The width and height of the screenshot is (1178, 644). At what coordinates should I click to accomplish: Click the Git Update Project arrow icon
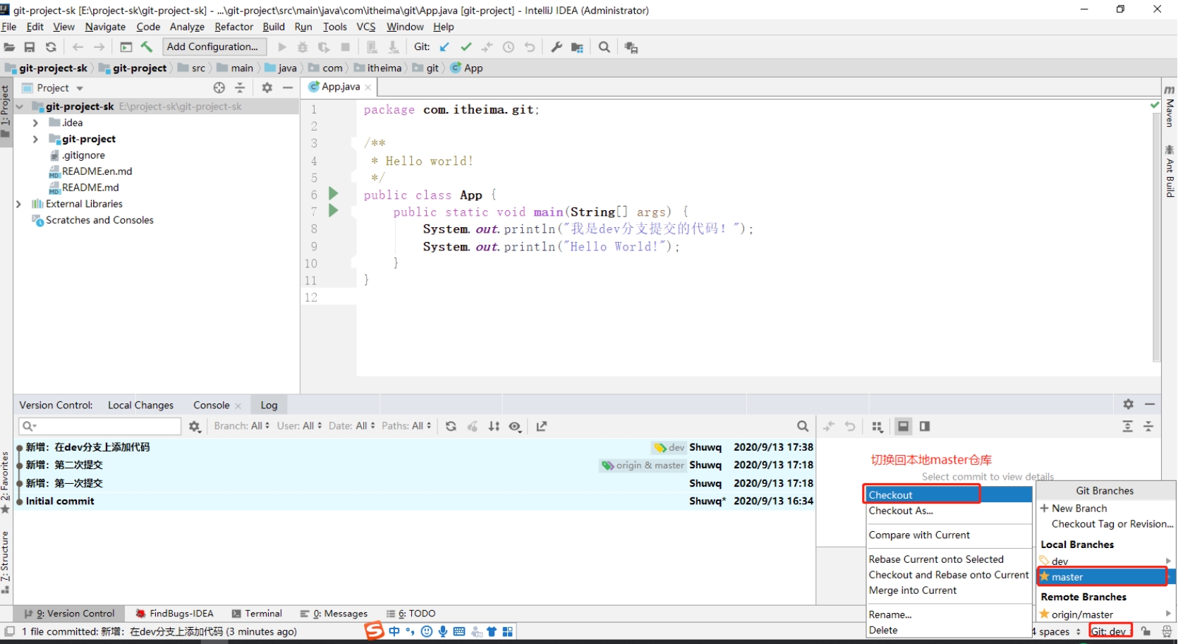point(444,47)
